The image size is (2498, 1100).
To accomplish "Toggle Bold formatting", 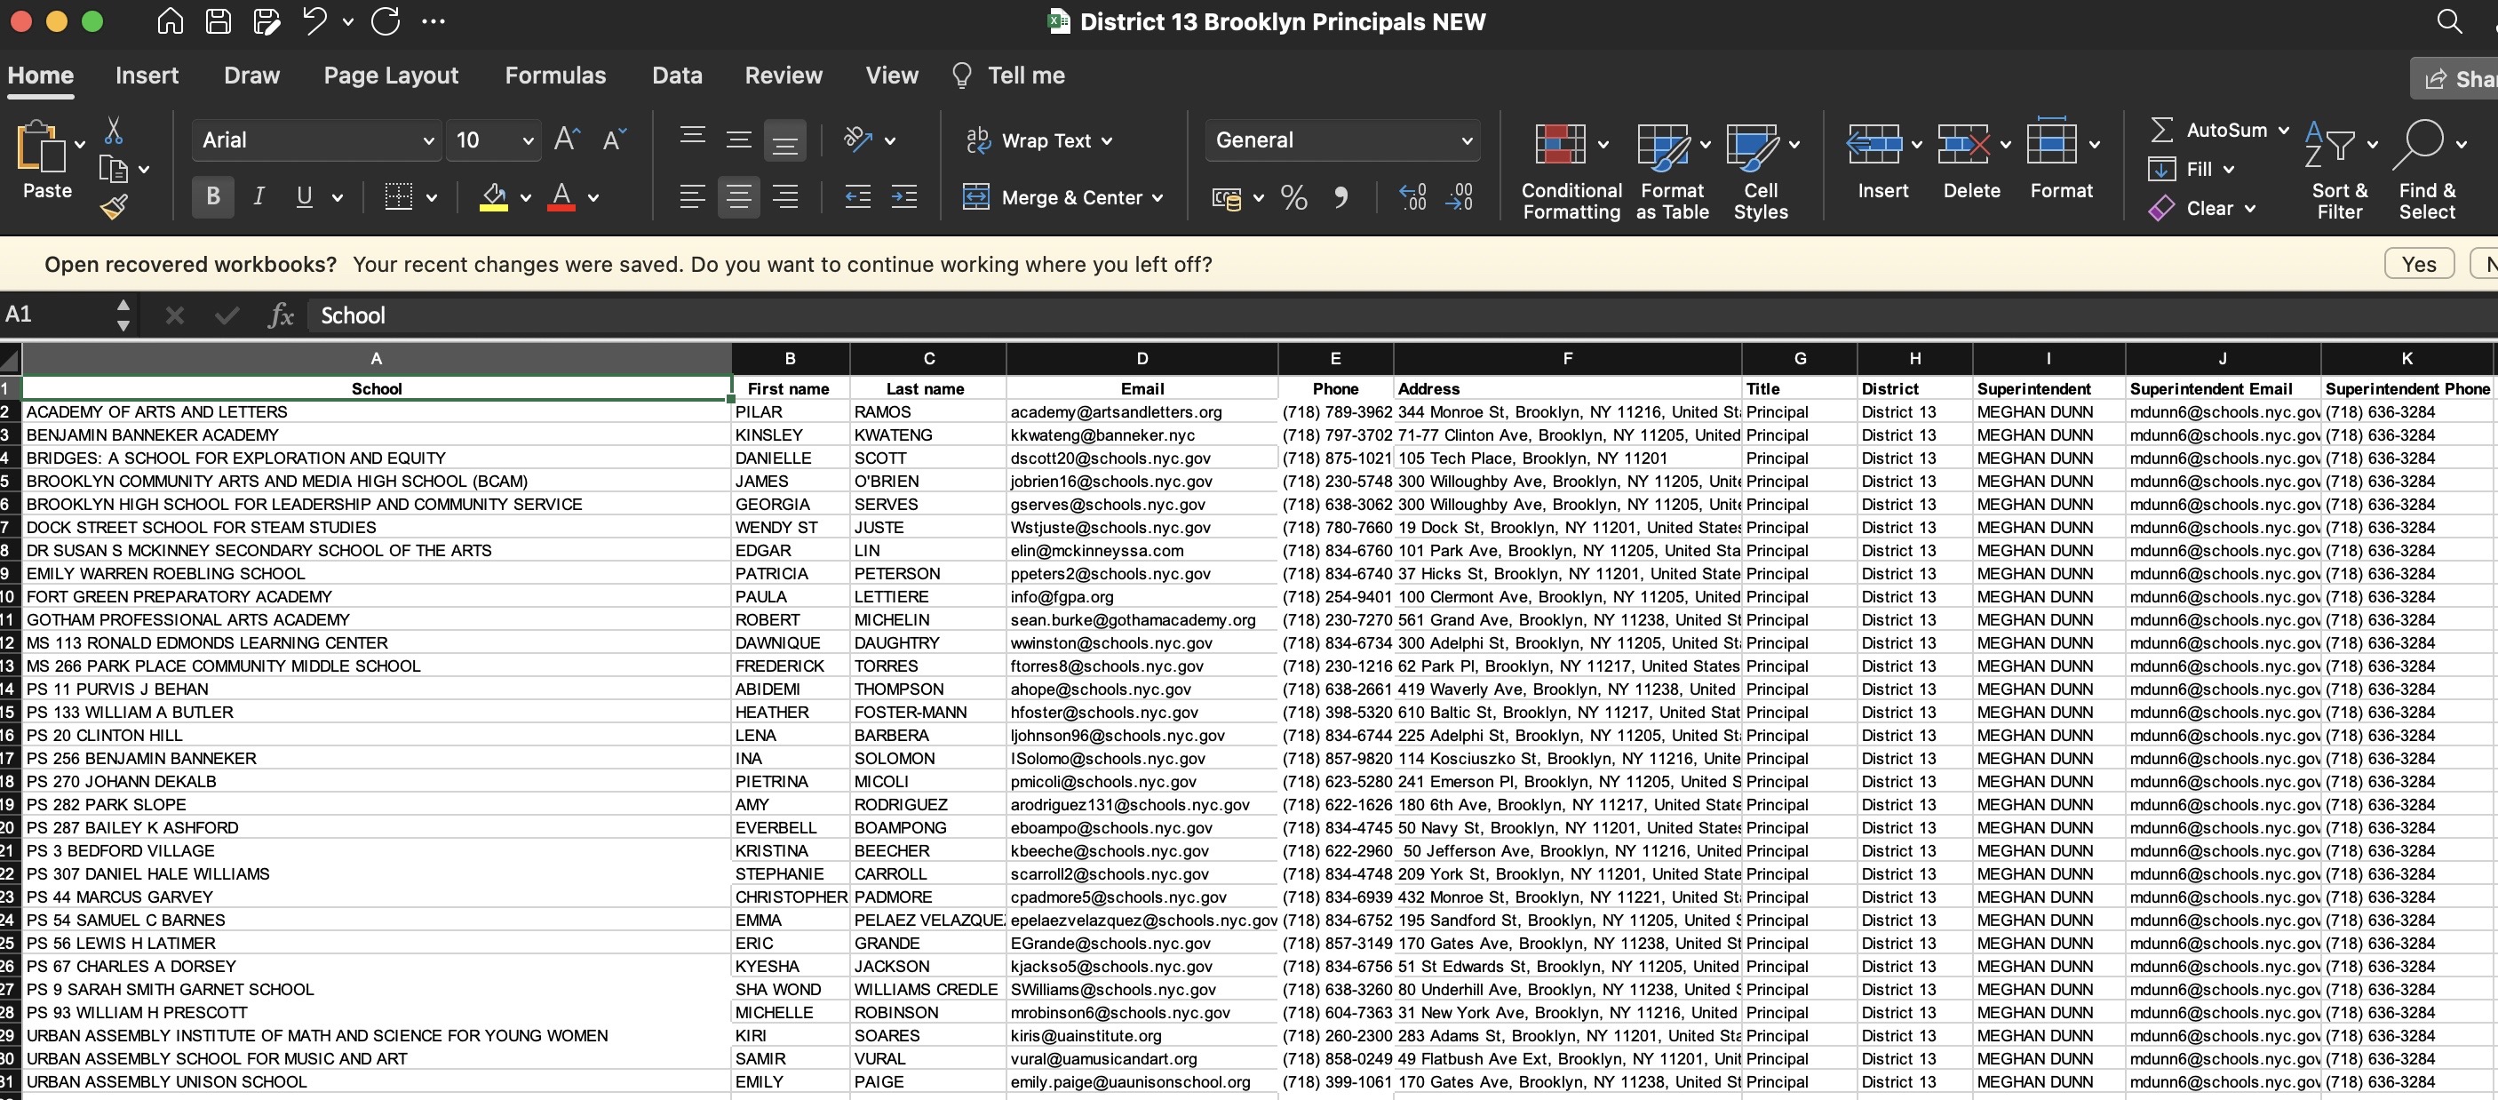I will pyautogui.click(x=213, y=197).
